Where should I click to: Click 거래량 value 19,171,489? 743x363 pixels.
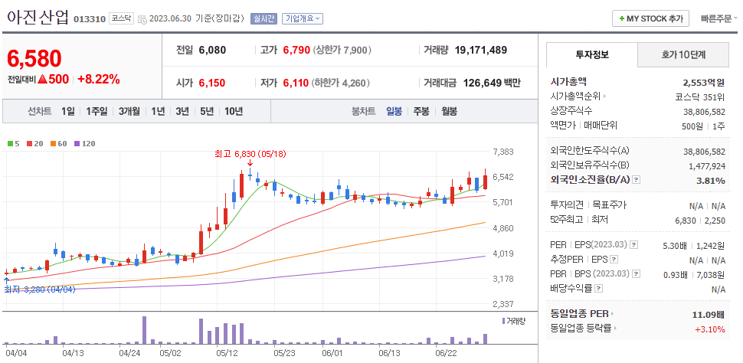pos(481,51)
